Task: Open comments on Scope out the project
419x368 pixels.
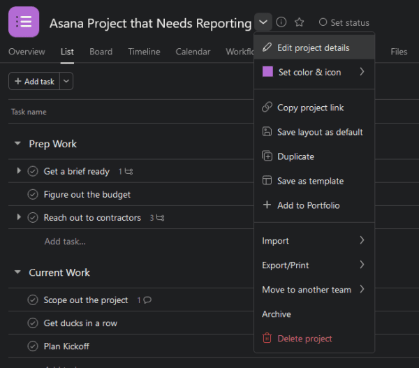Action: click(145, 300)
